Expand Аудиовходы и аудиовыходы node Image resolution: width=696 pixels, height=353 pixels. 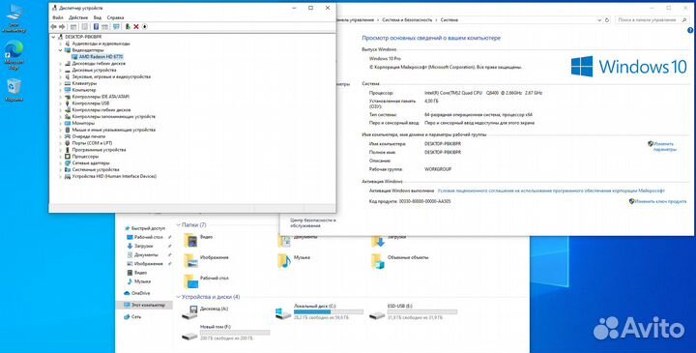[61, 44]
